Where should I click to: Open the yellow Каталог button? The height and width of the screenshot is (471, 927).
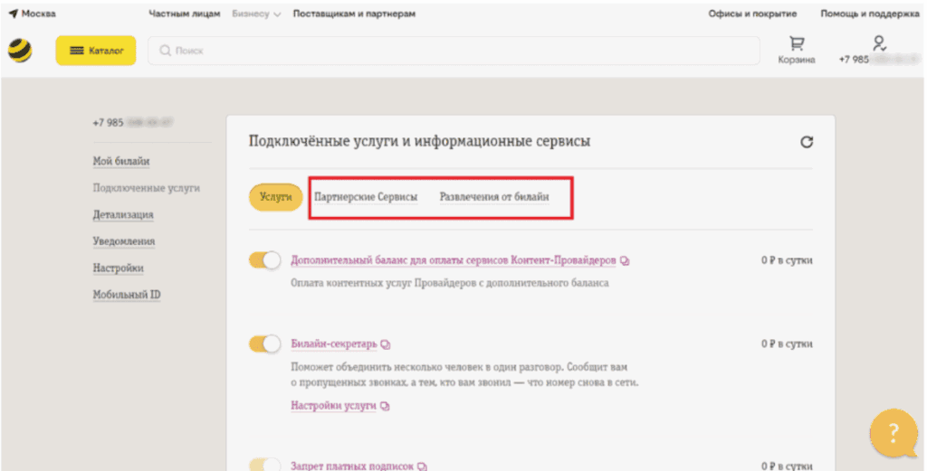pyautogui.click(x=96, y=51)
